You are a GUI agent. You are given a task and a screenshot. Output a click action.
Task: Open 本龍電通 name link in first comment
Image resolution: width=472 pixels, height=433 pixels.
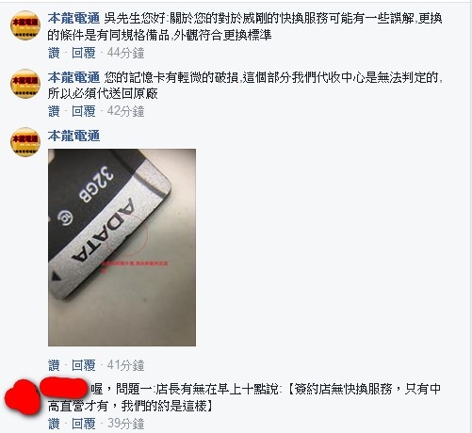point(73,19)
